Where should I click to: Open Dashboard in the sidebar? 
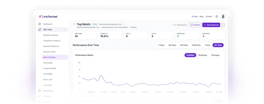(47, 24)
